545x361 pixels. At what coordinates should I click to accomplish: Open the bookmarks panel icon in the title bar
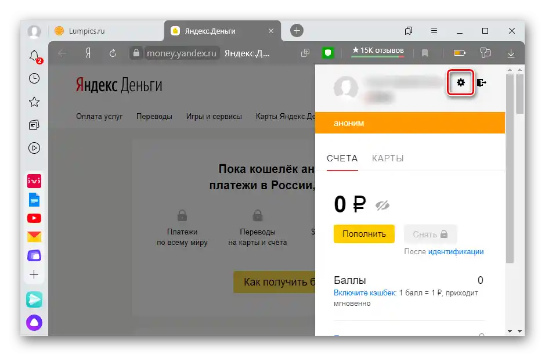click(409, 31)
